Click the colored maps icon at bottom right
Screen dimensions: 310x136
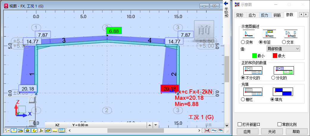(x=221, y=130)
